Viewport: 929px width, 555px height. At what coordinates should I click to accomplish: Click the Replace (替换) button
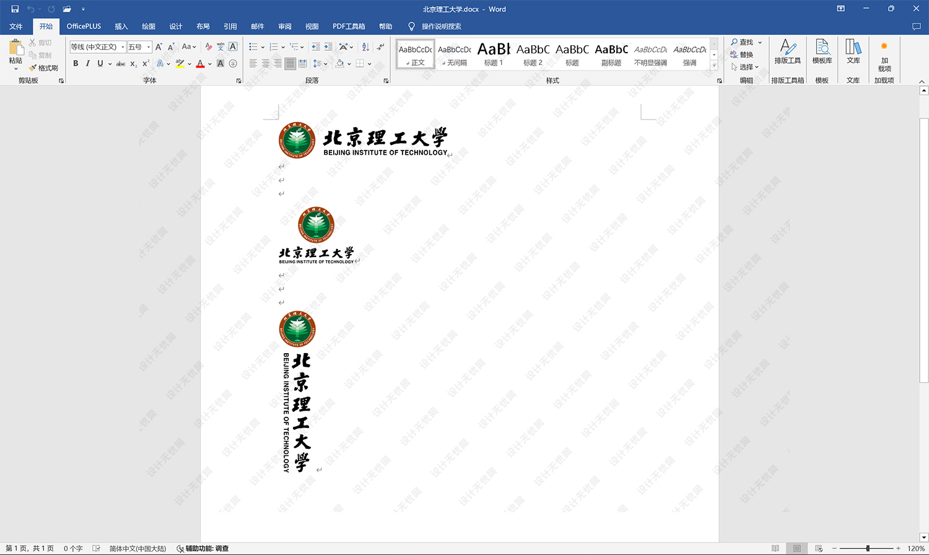pos(741,55)
